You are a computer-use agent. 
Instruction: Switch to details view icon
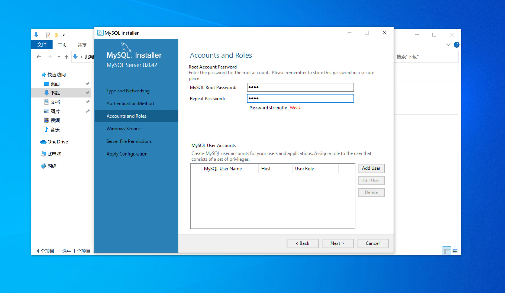tap(447, 251)
